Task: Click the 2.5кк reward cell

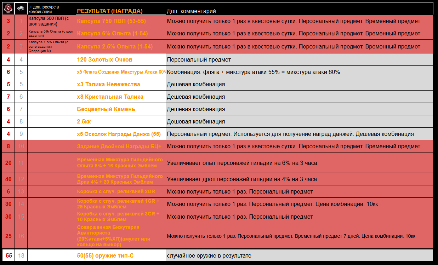Action: (84, 121)
